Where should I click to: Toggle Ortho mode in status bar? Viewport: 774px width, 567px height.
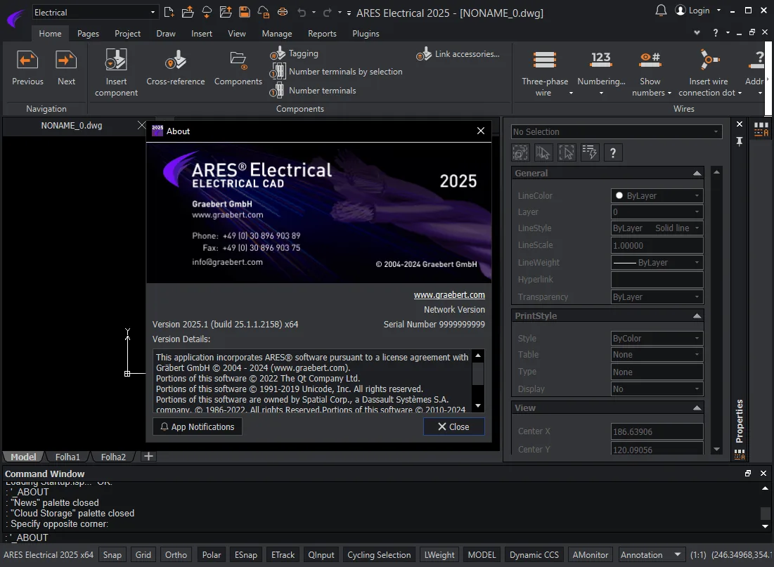pos(176,554)
